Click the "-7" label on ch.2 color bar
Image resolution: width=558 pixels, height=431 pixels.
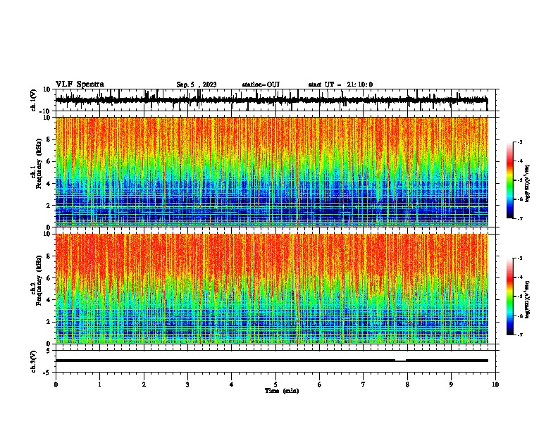click(520, 335)
